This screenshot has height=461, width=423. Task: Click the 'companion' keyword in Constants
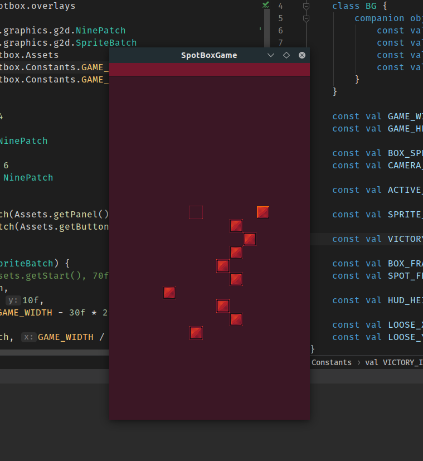pyautogui.click(x=379, y=18)
